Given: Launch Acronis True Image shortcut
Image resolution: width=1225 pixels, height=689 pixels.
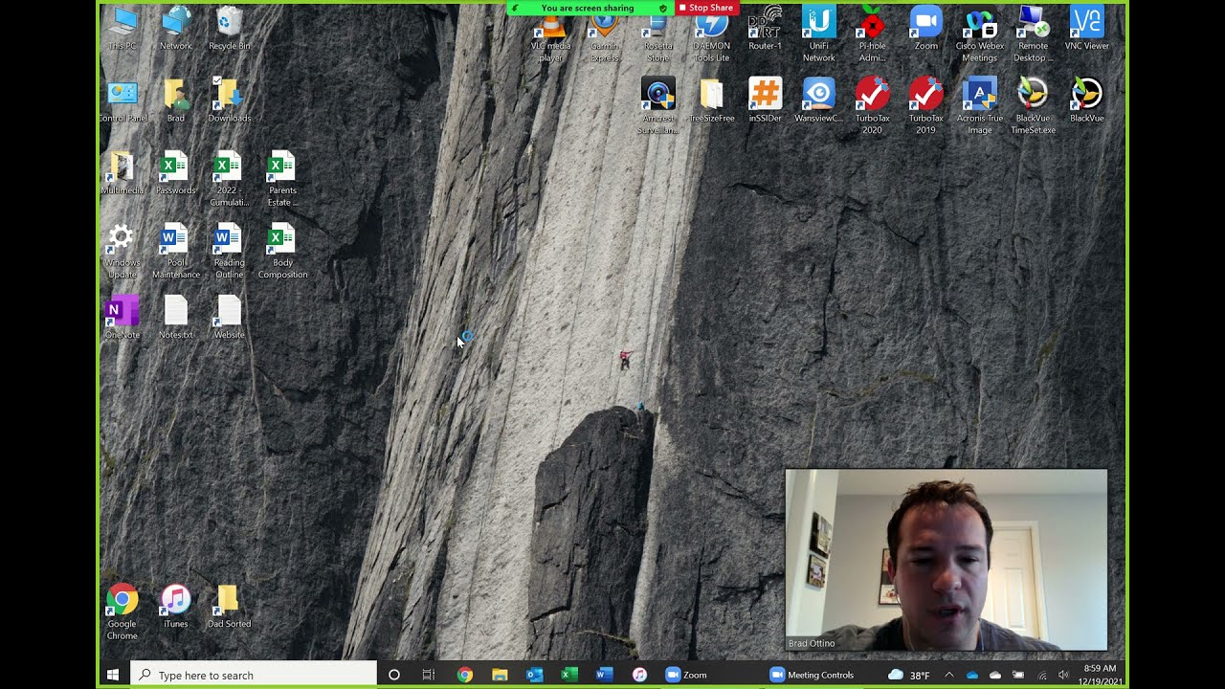Looking at the screenshot, I should coord(979,106).
